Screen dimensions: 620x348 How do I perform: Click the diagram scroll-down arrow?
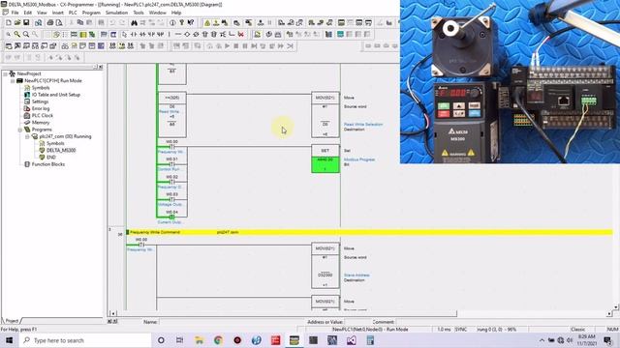(616, 307)
